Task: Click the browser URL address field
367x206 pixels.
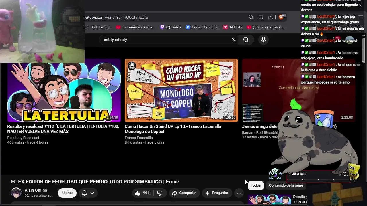Action: tap(165, 17)
